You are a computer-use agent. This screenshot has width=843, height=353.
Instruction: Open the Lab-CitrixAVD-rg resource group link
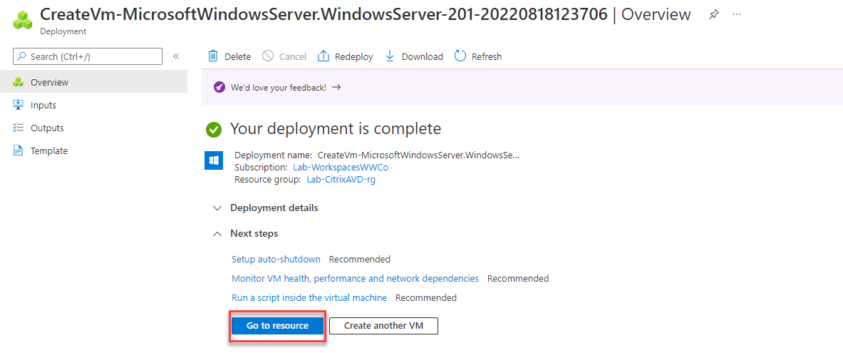coord(341,179)
